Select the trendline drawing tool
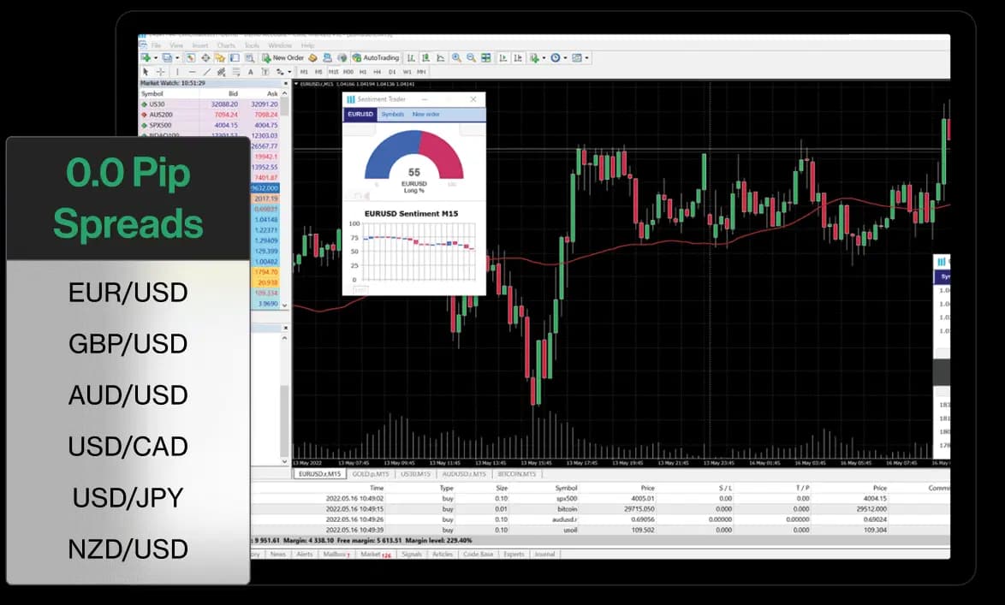 (206, 72)
